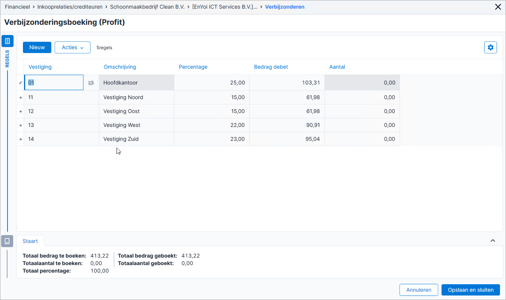Image resolution: width=506 pixels, height=300 pixels.
Task: Select the Regels sidebar section icon
Action: 8,41
